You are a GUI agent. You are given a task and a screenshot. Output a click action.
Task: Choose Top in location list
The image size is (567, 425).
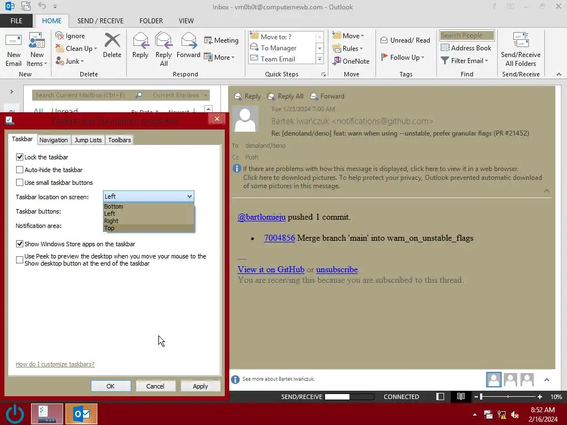(148, 228)
